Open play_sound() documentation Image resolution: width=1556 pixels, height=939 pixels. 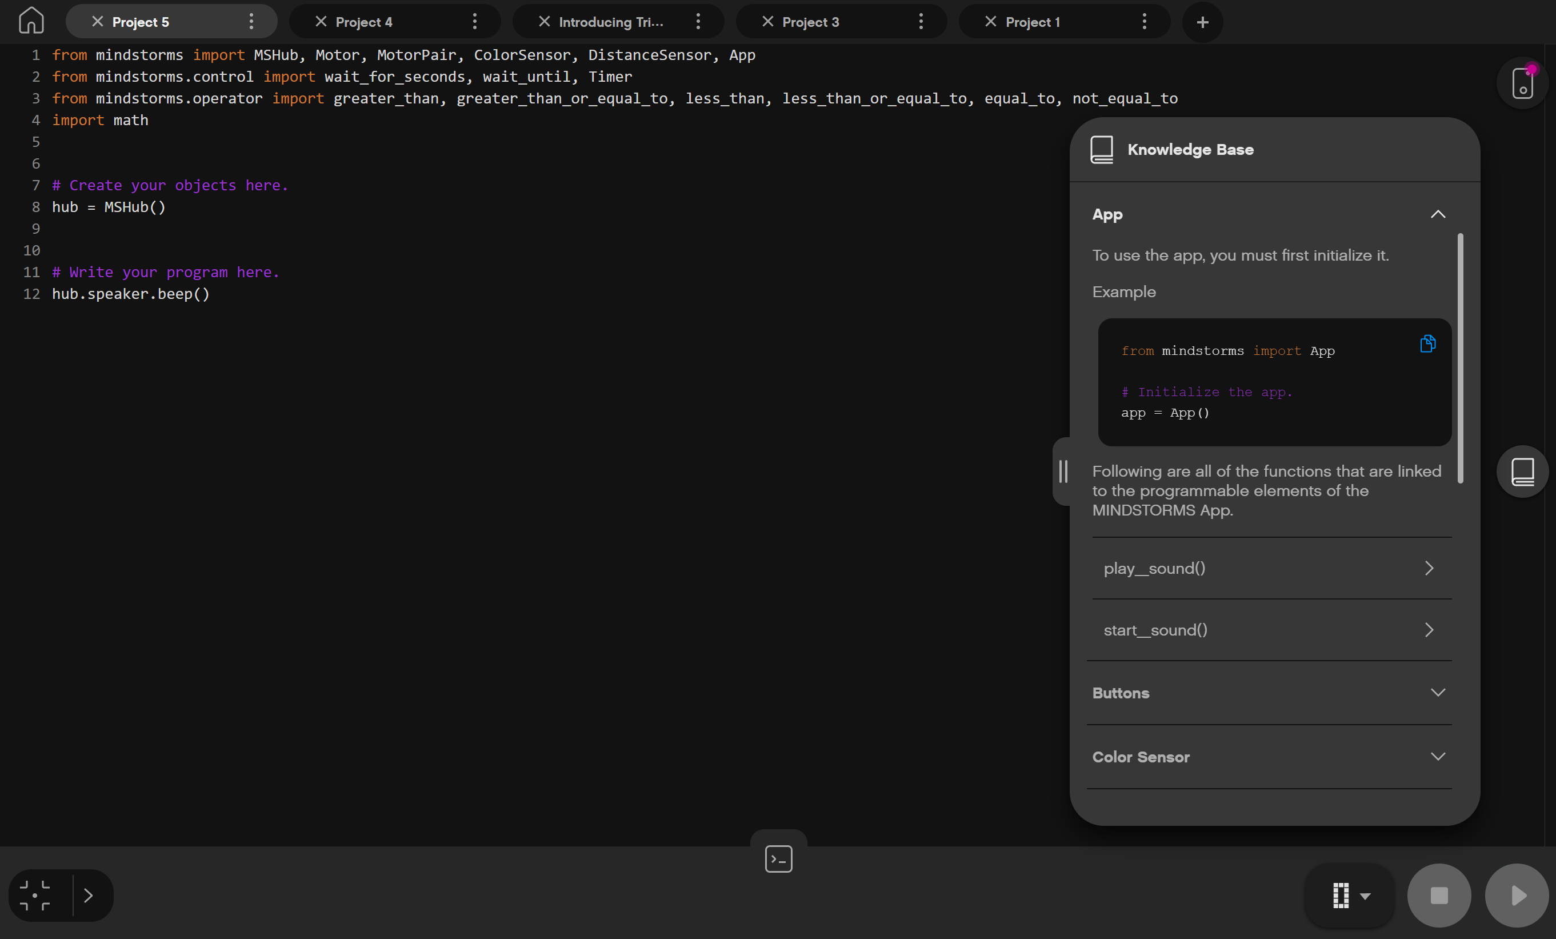1270,568
